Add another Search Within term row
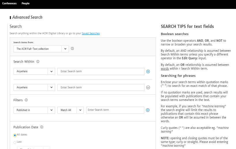Viewport: 236px width, 149px height. (148, 71)
